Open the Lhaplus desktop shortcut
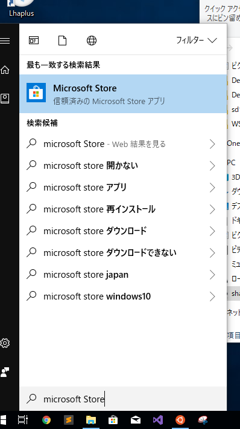The width and height of the screenshot is (240, 429). click(21, 8)
